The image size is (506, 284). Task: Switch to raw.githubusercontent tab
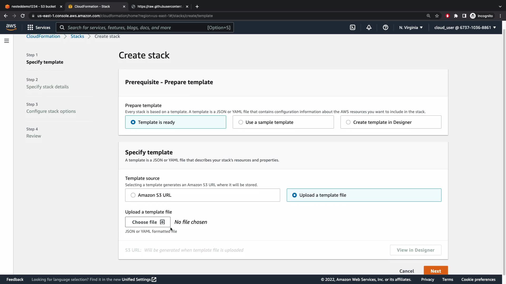pos(159,6)
